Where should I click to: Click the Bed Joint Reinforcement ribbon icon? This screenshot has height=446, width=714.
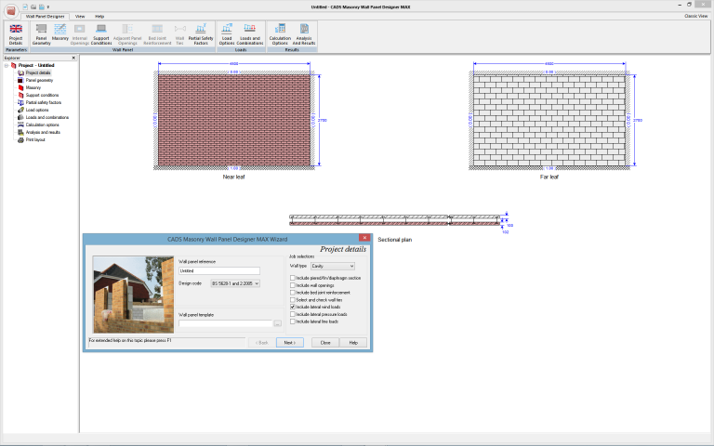click(157, 34)
